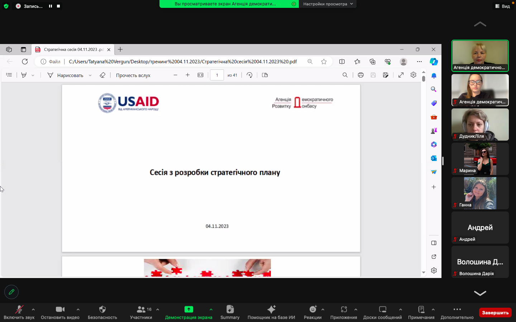
Task: Click the Summary icon in Zoom toolbar
Action: coord(230,309)
